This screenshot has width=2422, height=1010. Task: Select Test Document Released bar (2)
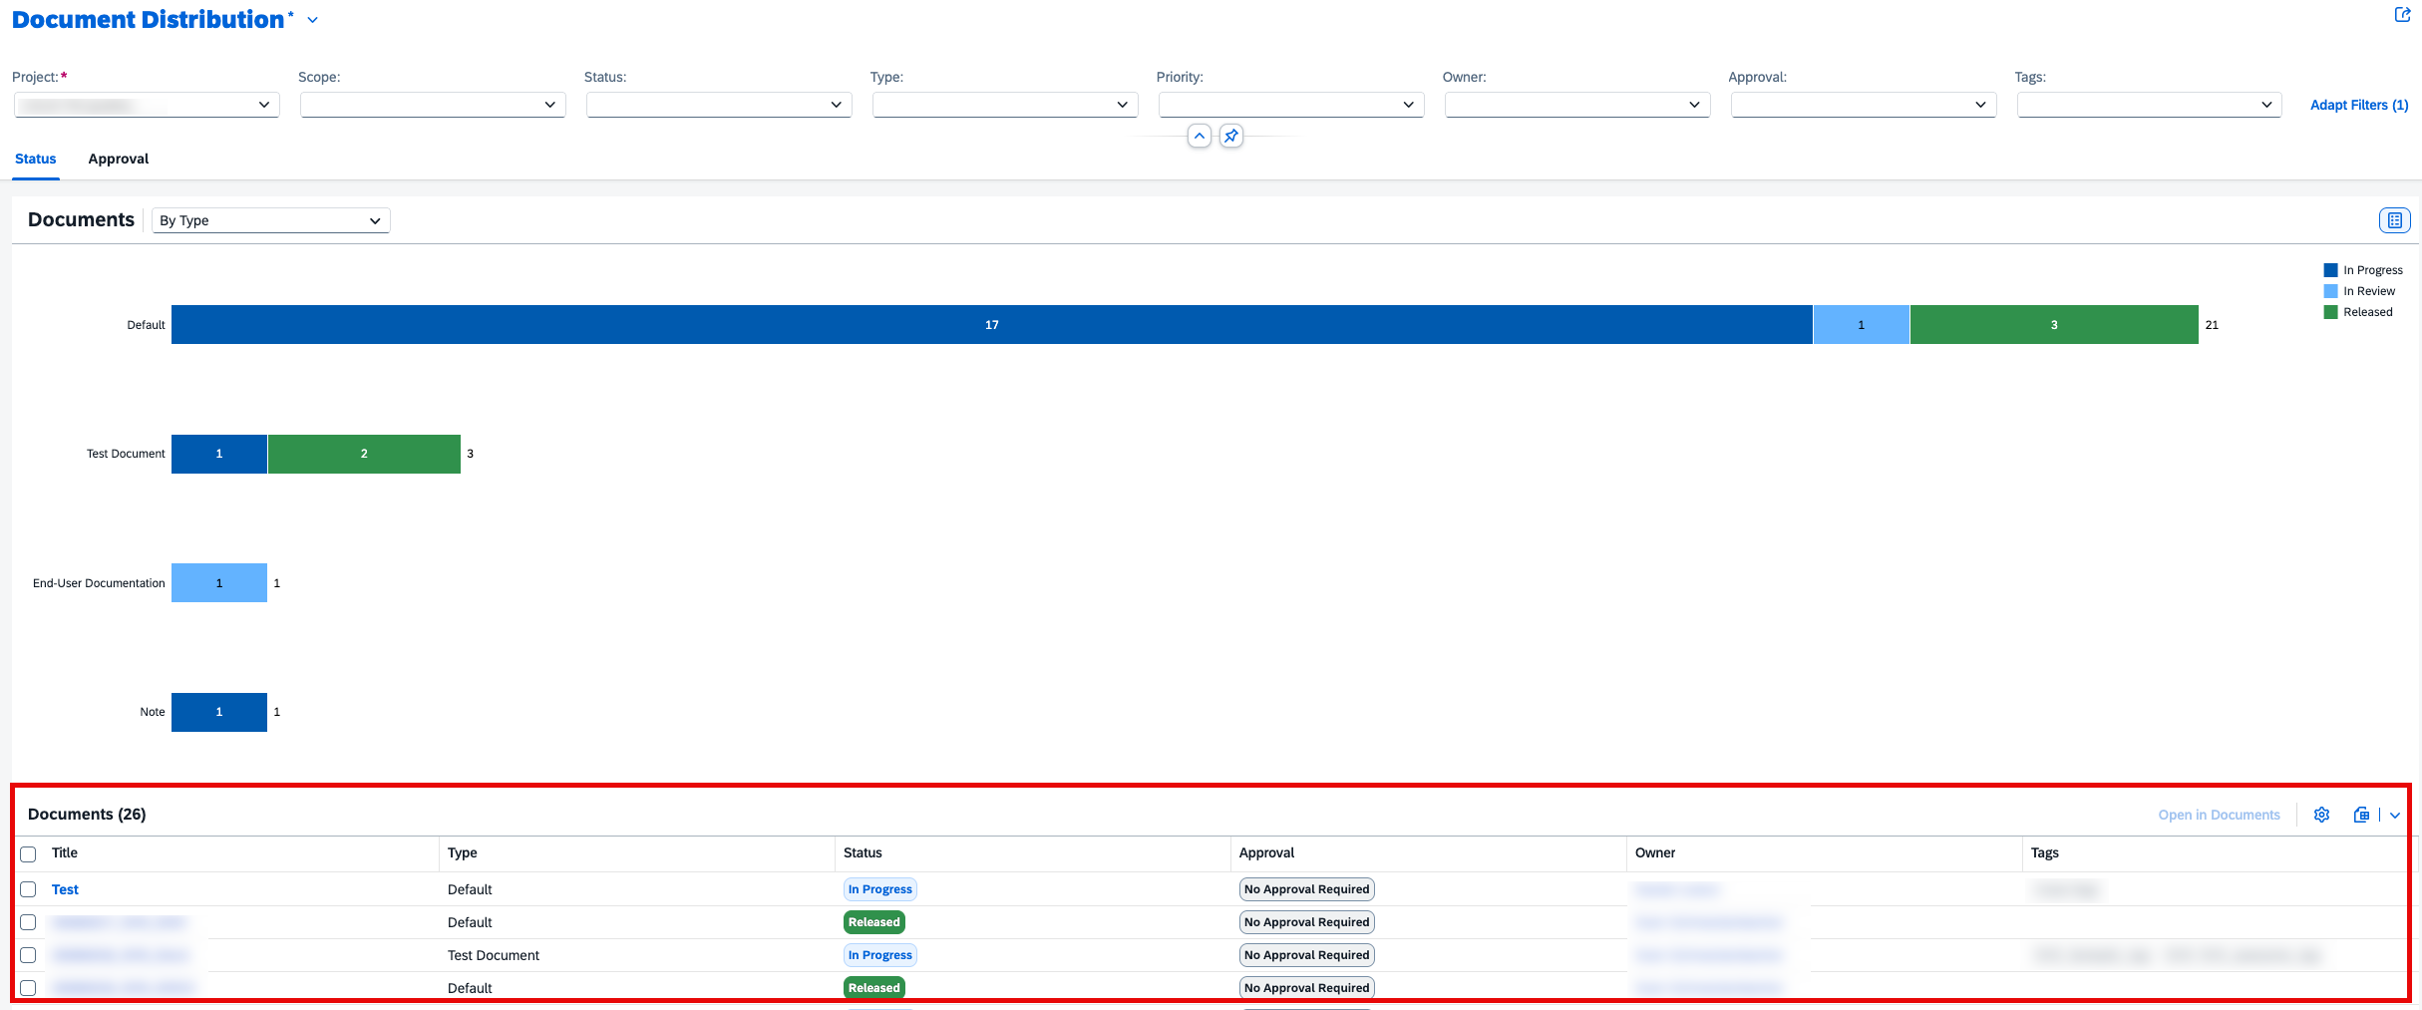(x=364, y=454)
